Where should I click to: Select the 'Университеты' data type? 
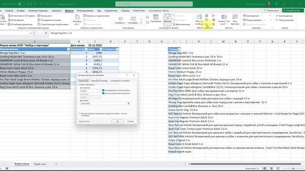(x=120, y=20)
